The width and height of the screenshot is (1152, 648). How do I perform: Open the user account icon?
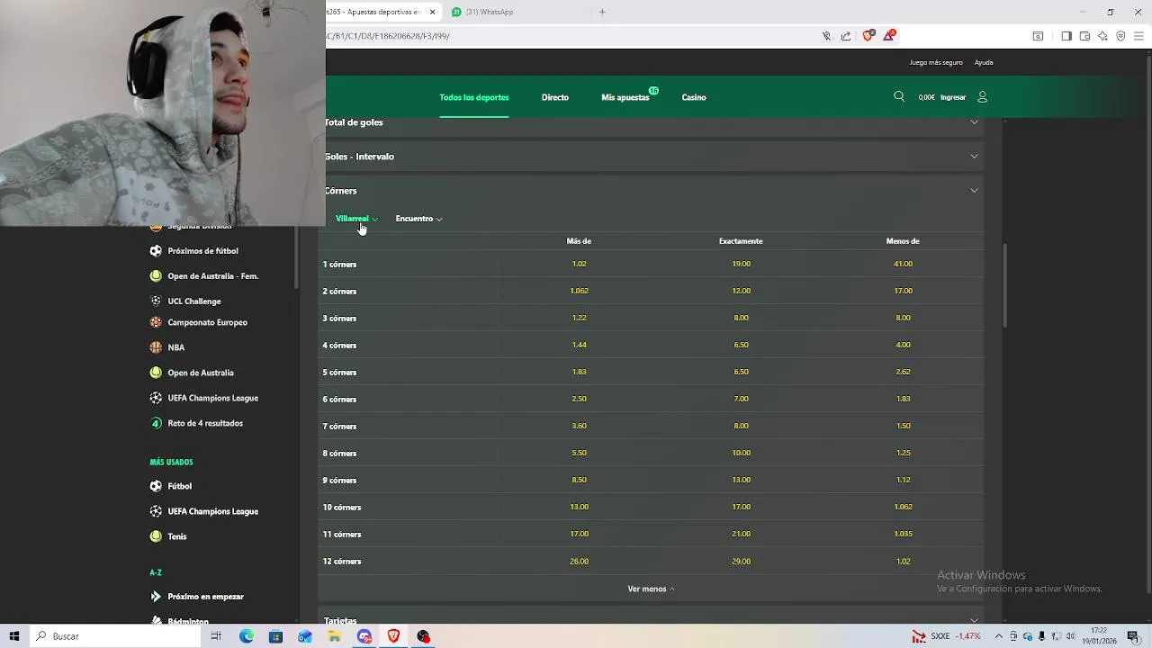pos(982,96)
